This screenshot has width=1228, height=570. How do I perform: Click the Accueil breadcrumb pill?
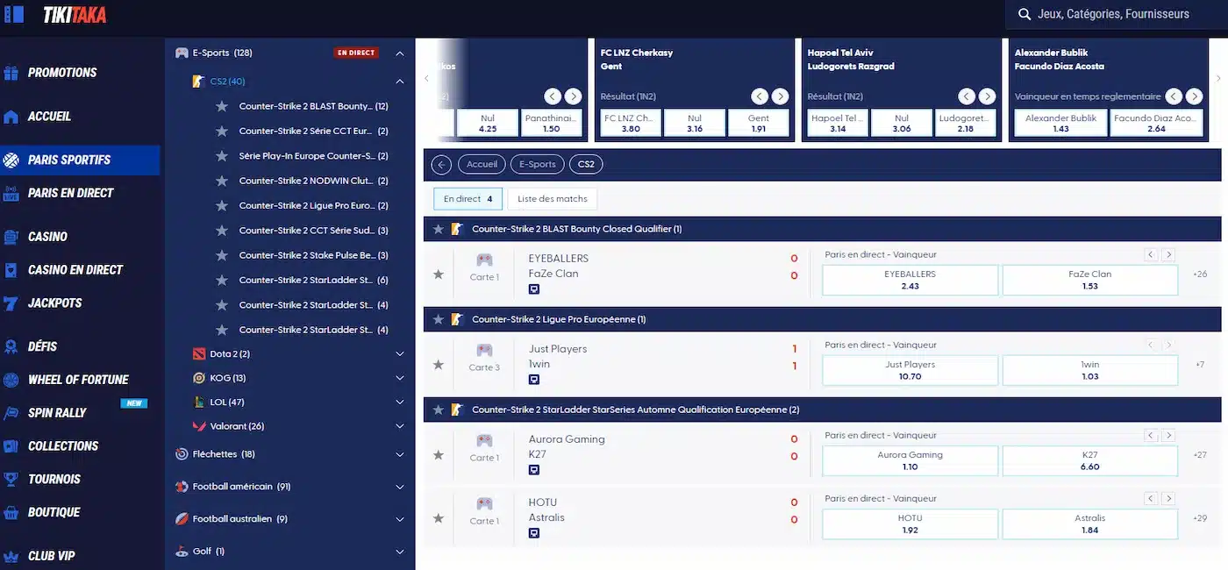pos(482,164)
